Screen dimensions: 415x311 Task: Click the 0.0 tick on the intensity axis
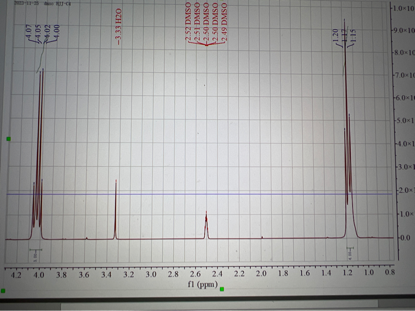(x=404, y=238)
